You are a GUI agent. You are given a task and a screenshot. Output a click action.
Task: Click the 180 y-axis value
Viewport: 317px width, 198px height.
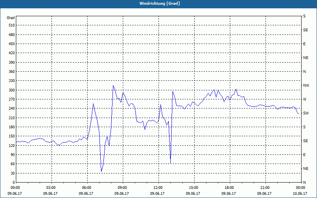[12, 127]
